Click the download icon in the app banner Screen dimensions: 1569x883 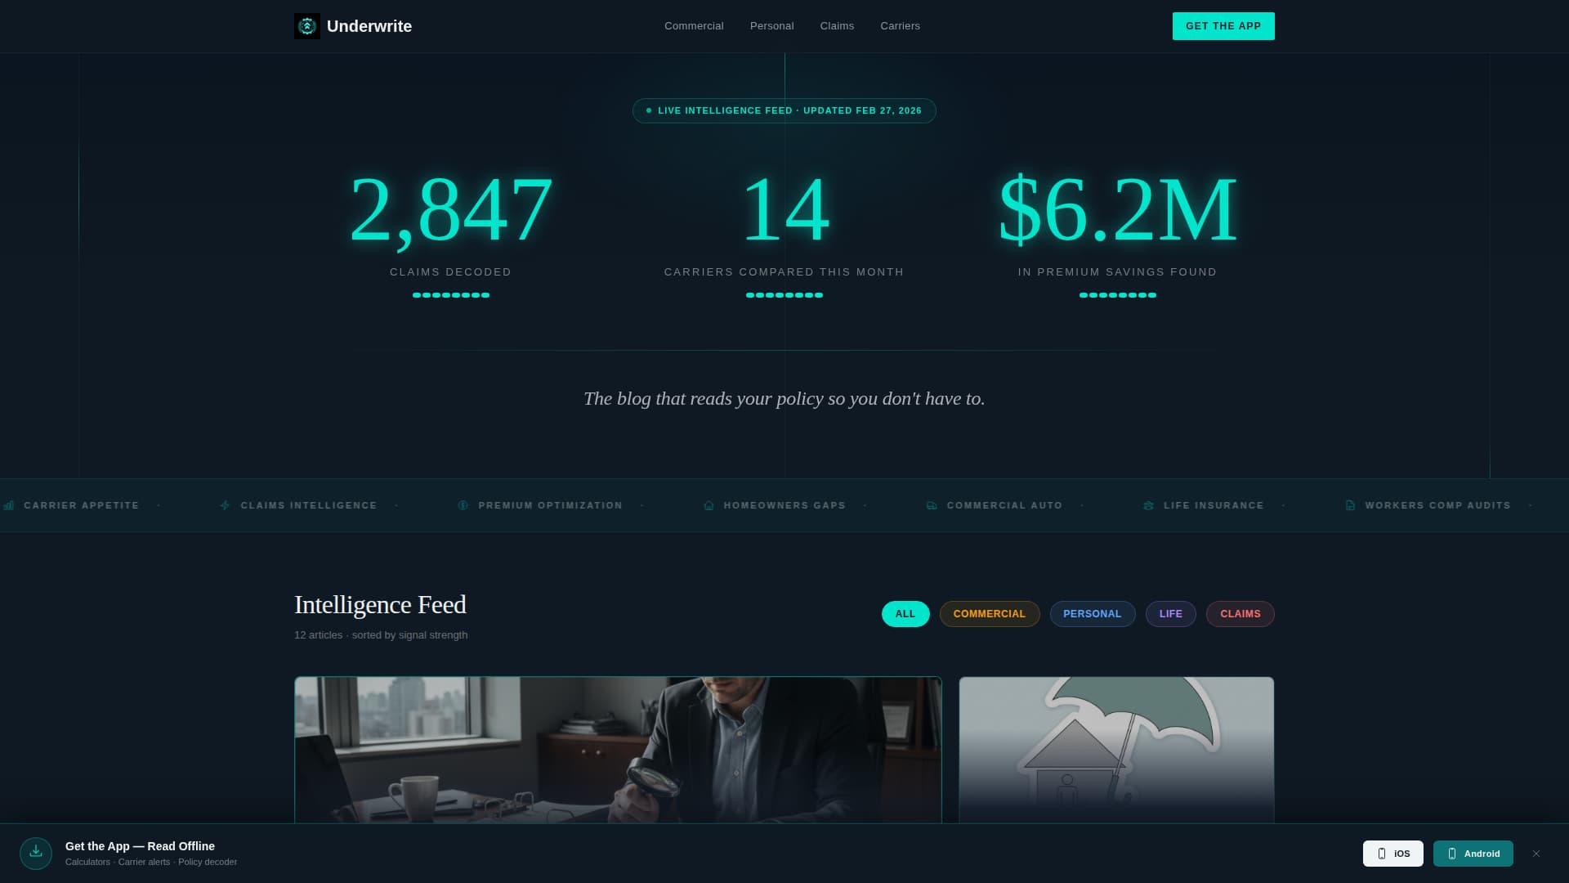click(x=36, y=853)
